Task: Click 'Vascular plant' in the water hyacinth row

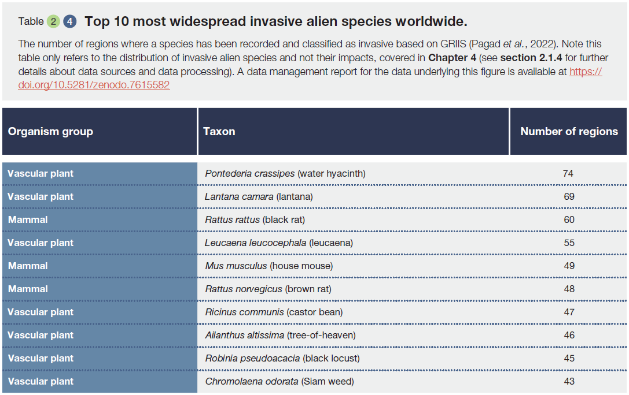Action: pyautogui.click(x=41, y=174)
